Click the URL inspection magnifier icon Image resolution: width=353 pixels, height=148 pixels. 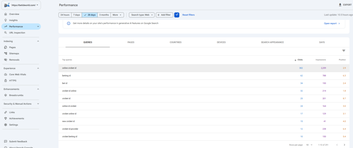[6, 33]
